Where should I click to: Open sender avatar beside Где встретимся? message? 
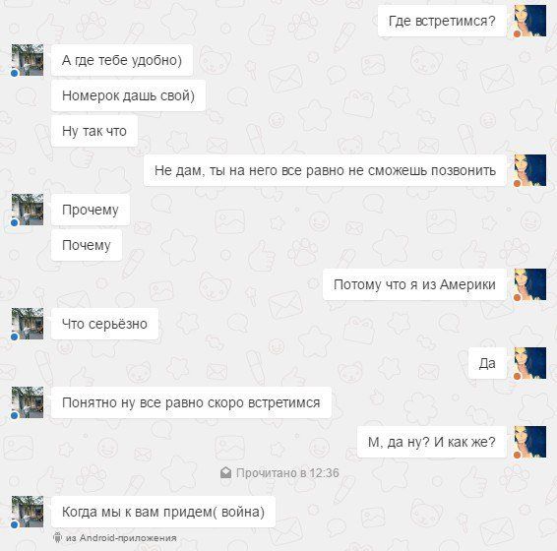point(530,21)
